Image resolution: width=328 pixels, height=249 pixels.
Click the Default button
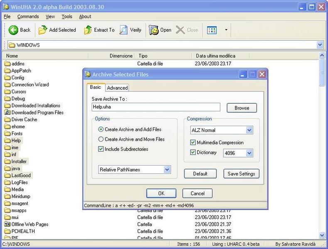coord(200,174)
